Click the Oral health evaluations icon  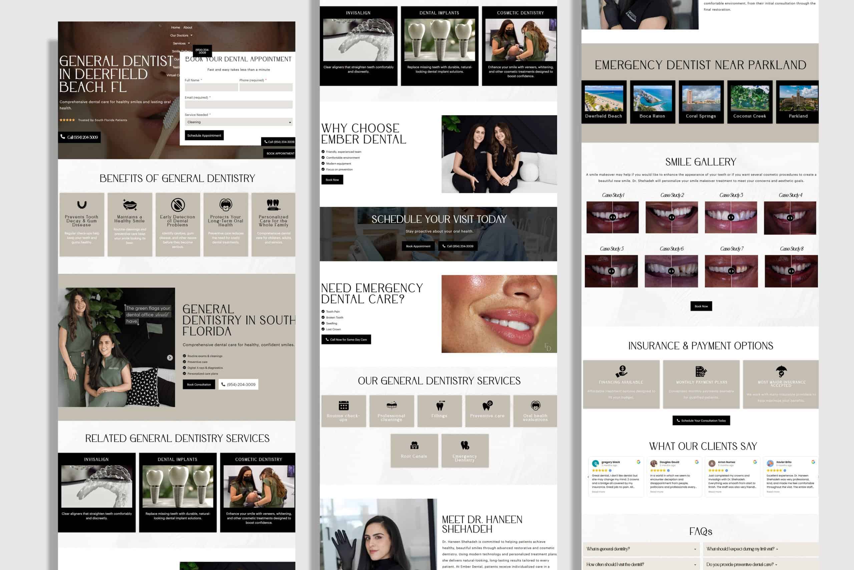click(535, 405)
